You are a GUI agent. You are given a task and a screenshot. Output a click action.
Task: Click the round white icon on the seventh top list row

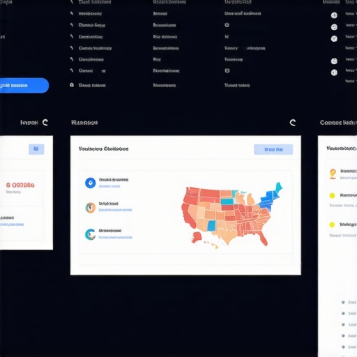(334, 73)
